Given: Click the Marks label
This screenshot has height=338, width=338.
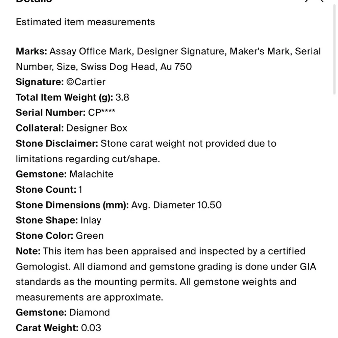Looking at the screenshot, I should tap(31, 51).
